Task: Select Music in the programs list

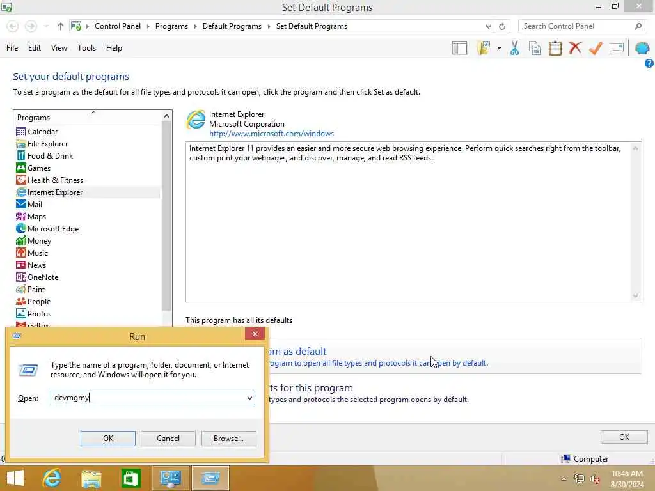Action: coord(38,253)
